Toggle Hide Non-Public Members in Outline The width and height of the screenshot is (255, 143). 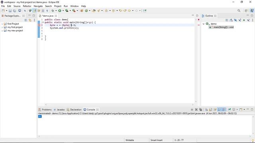pyautogui.click(x=244, y=20)
